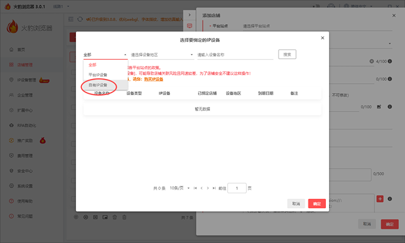This screenshot has width=405, height=243.
Task: Confirm with 确定 in the IP device dialog
Action: pos(317,204)
